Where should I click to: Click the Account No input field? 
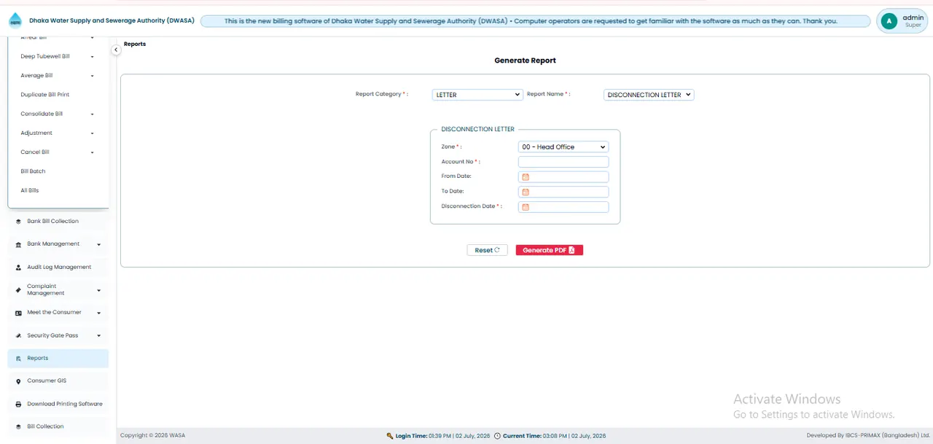(563, 162)
